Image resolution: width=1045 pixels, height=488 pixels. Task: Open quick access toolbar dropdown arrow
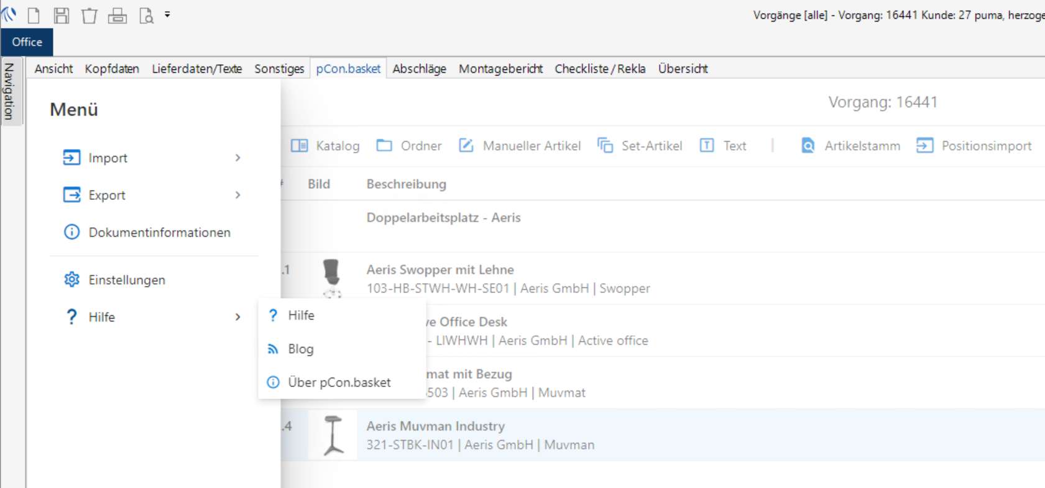tap(167, 14)
